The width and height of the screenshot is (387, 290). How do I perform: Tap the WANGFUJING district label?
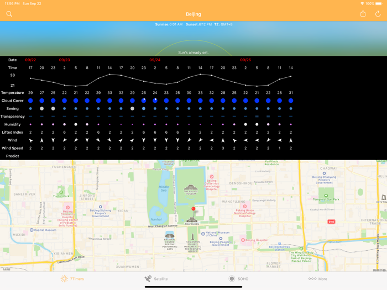tap(233, 202)
